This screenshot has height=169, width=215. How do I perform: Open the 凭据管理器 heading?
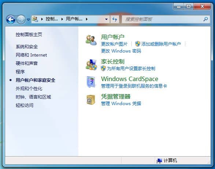[x=116, y=97]
